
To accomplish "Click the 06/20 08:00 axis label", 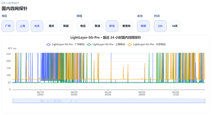I will tap(142, 94).
